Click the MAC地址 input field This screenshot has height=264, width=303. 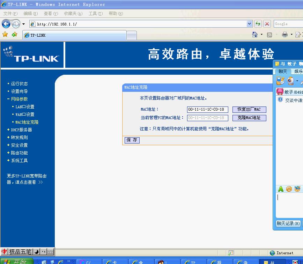point(208,110)
